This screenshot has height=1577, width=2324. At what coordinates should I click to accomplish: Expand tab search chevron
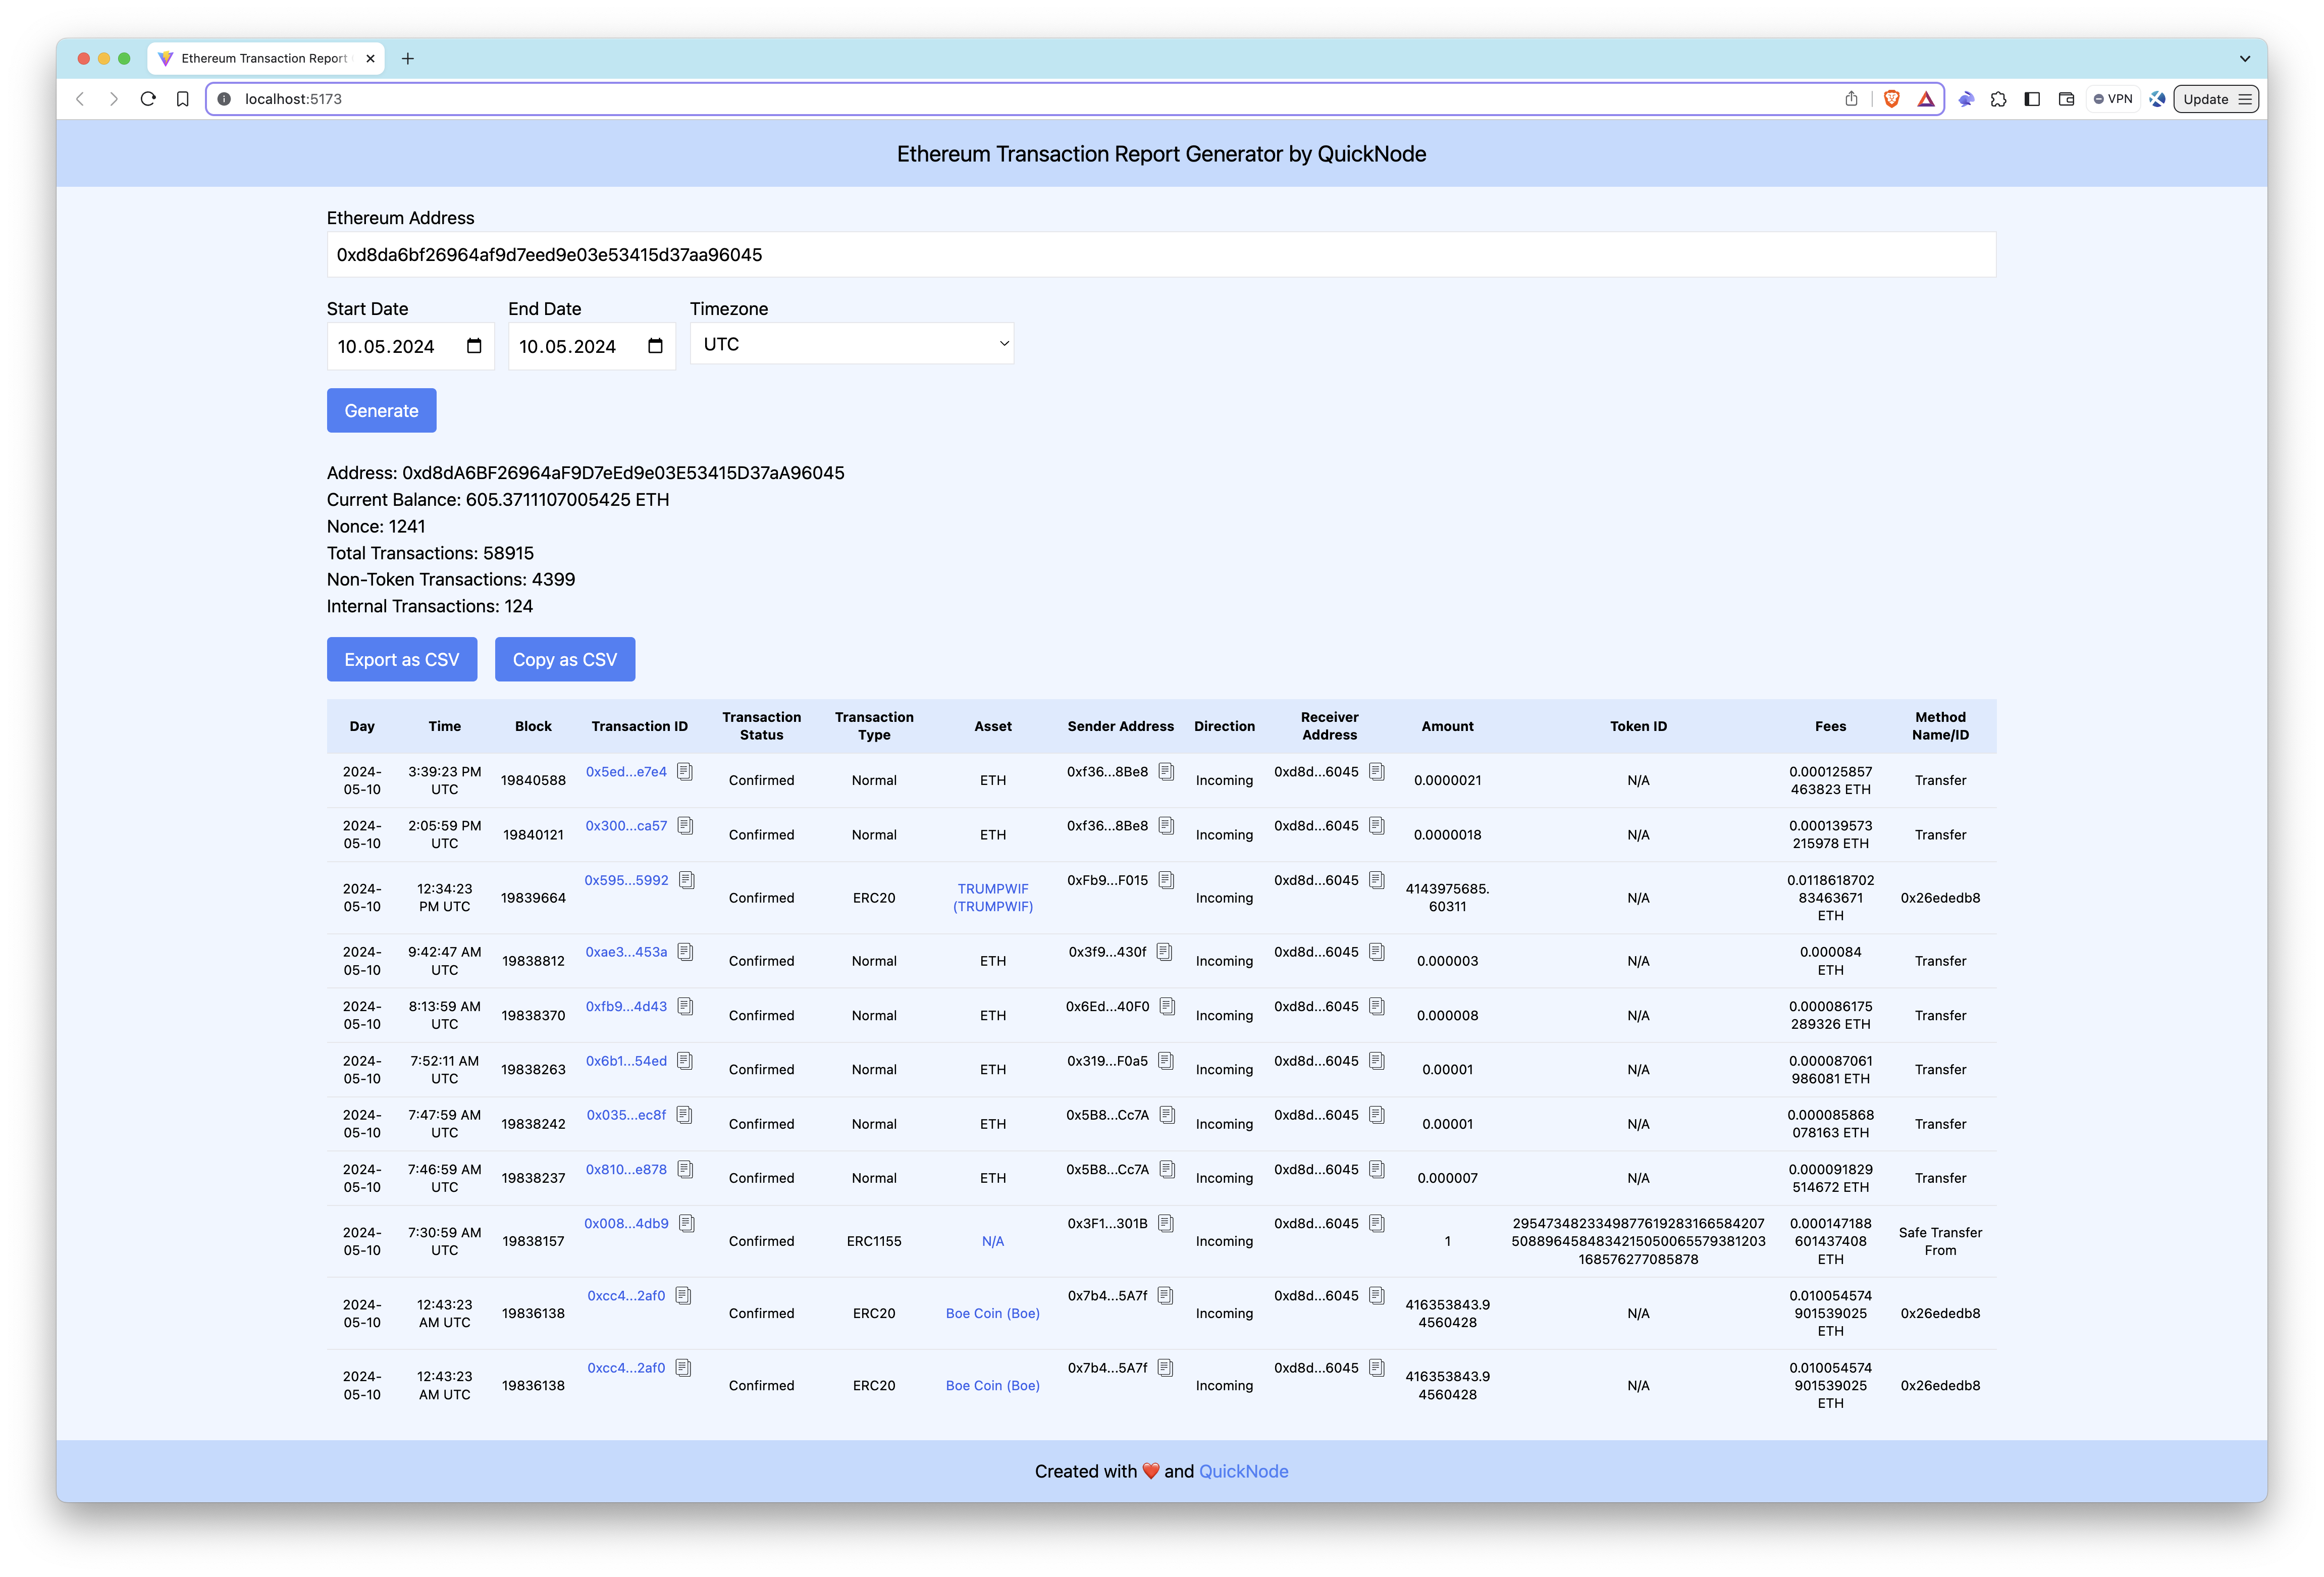(2245, 59)
